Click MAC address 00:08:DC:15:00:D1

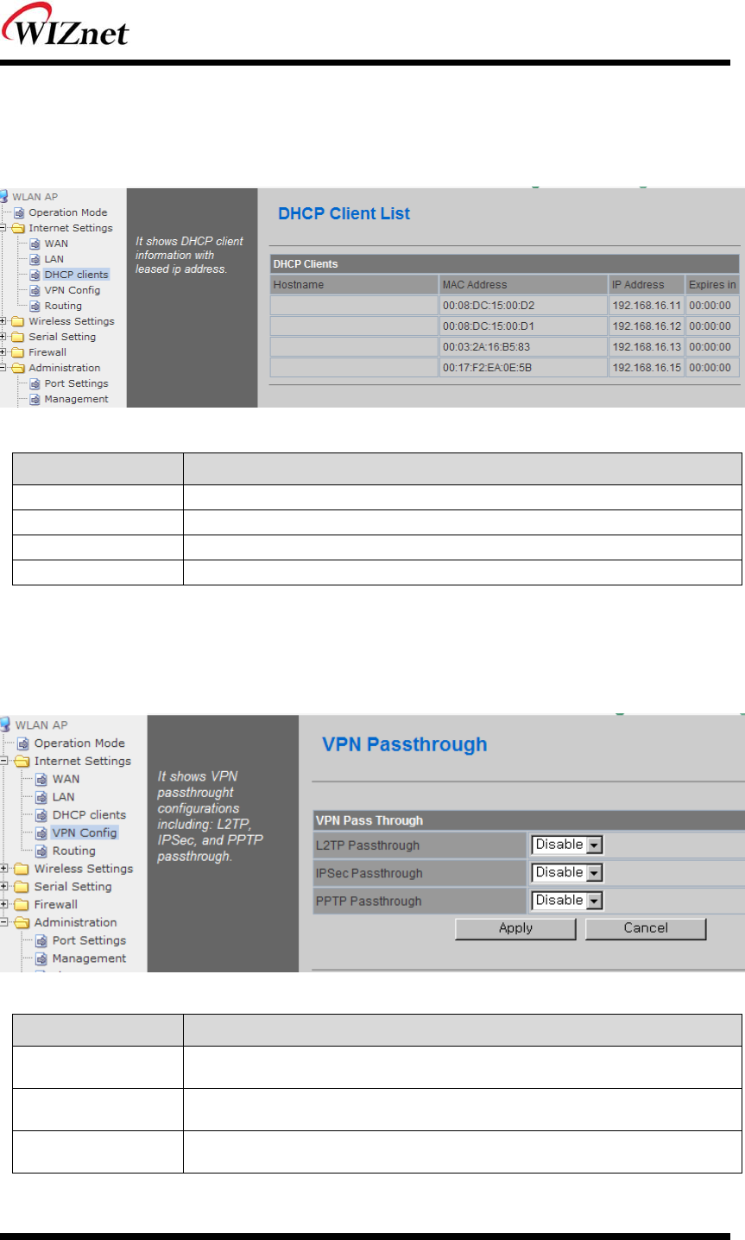click(x=489, y=326)
